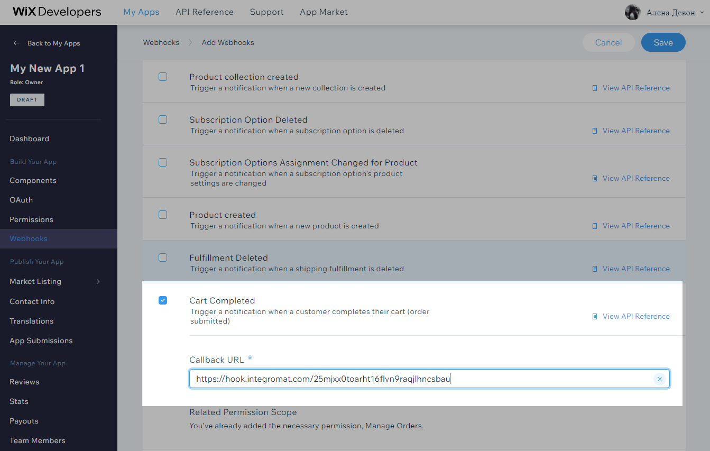Click the user profile avatar picture
This screenshot has width=710, height=451.
point(632,12)
